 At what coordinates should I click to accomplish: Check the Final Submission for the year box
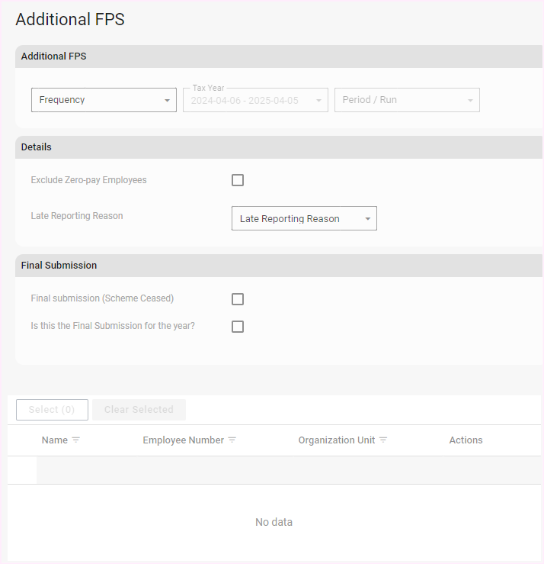pyautogui.click(x=238, y=327)
